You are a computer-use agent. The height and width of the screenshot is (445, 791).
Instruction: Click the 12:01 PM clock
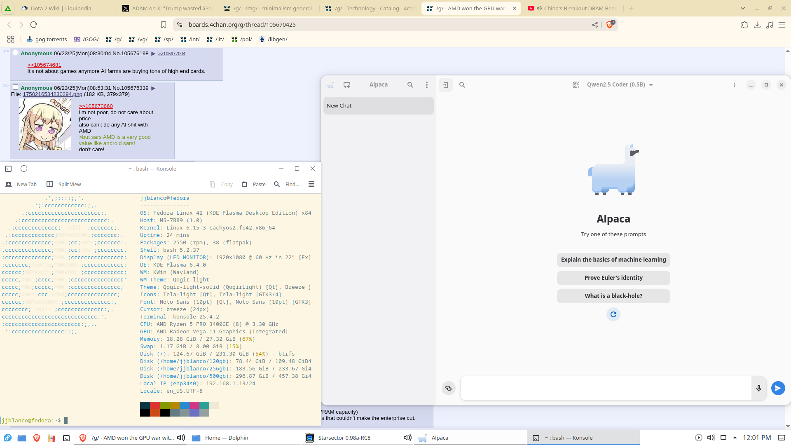point(757,438)
